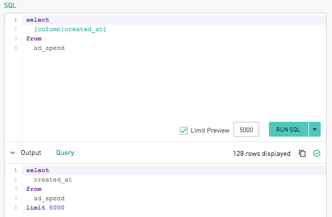Click 'limit 5000' in generated query
The height and width of the screenshot is (217, 332).
(x=45, y=208)
